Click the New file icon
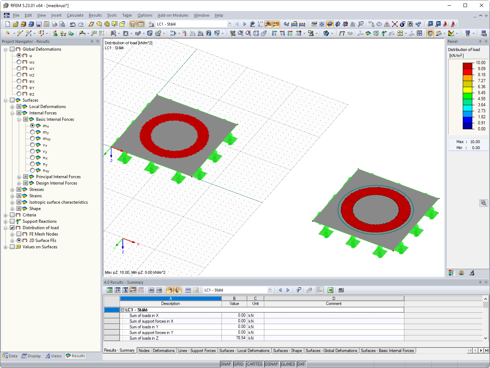 8,24
